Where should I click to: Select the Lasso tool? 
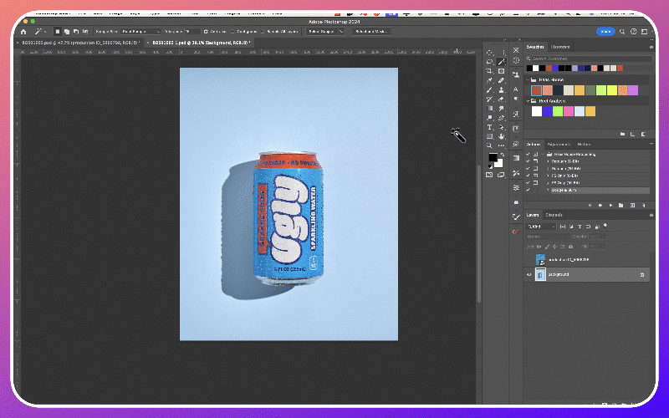pos(489,62)
